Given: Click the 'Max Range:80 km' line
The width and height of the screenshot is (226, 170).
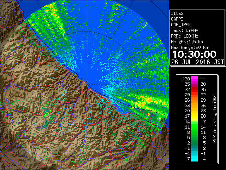Looking at the screenshot, I should pos(189,47).
